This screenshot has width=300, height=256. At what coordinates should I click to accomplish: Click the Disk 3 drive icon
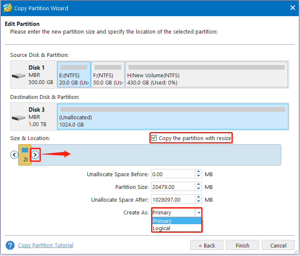pos(19,118)
